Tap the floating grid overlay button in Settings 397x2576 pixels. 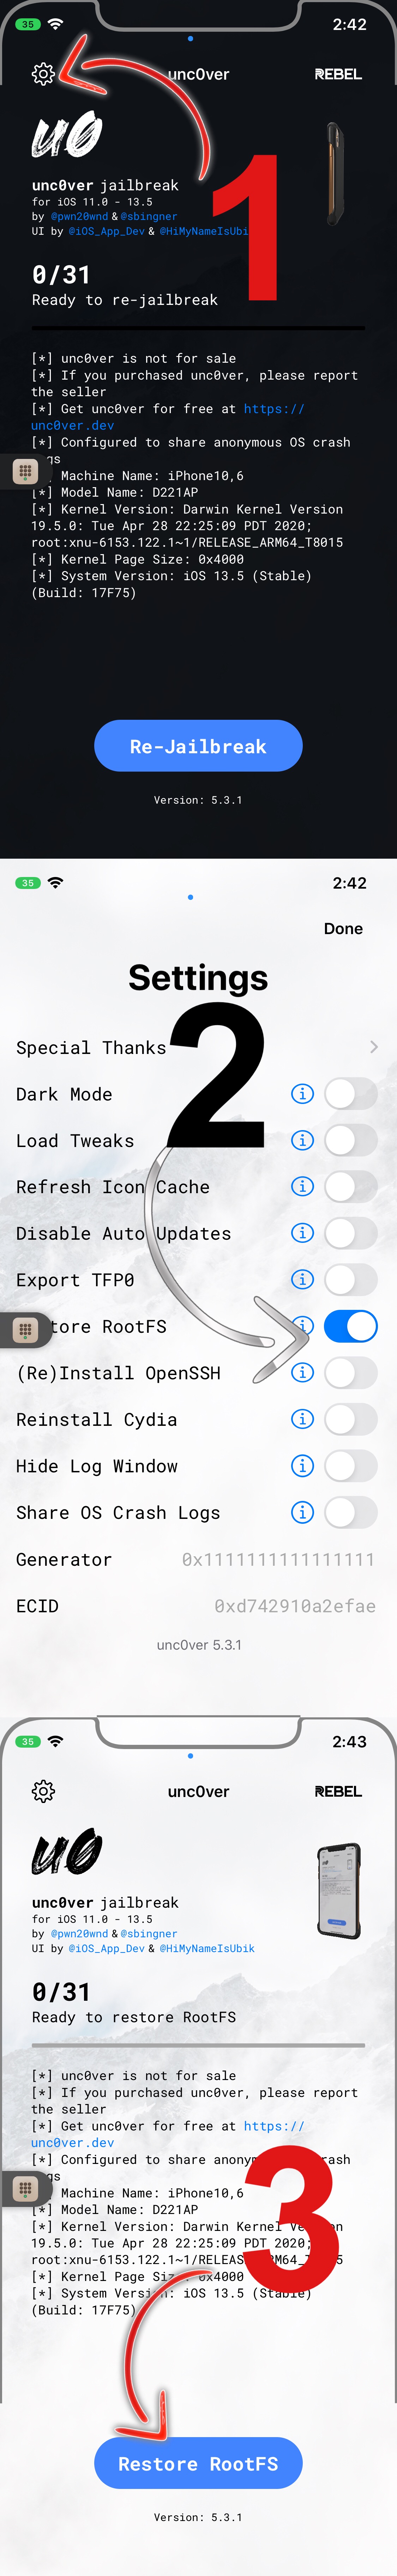[25, 1330]
